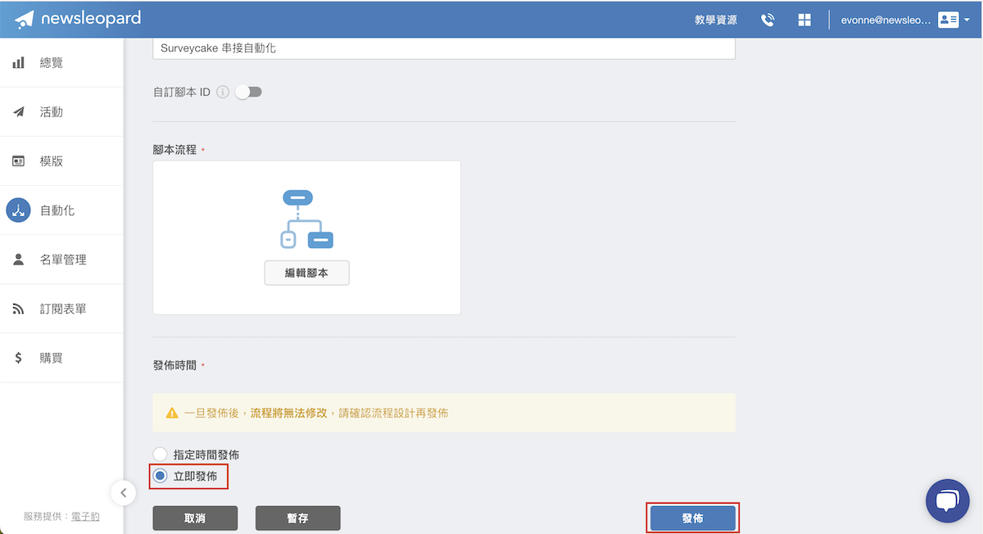Click the newsleopard logo
Viewport: 983px width, 534px height.
(78, 18)
